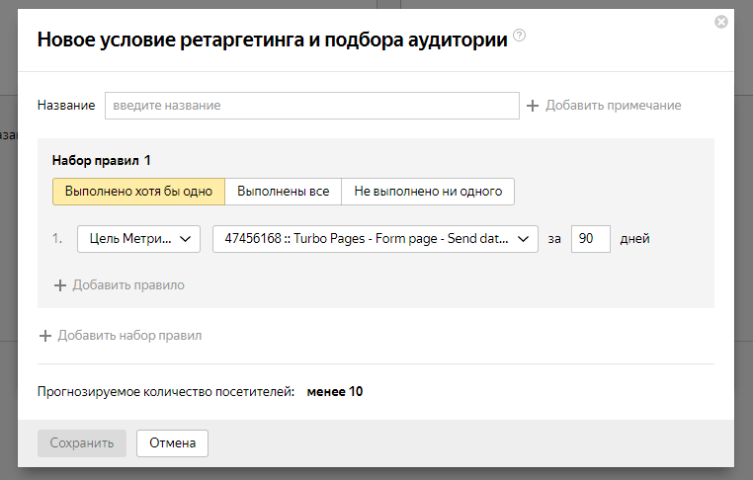Click the Добавить набор правил link

pyautogui.click(x=129, y=336)
